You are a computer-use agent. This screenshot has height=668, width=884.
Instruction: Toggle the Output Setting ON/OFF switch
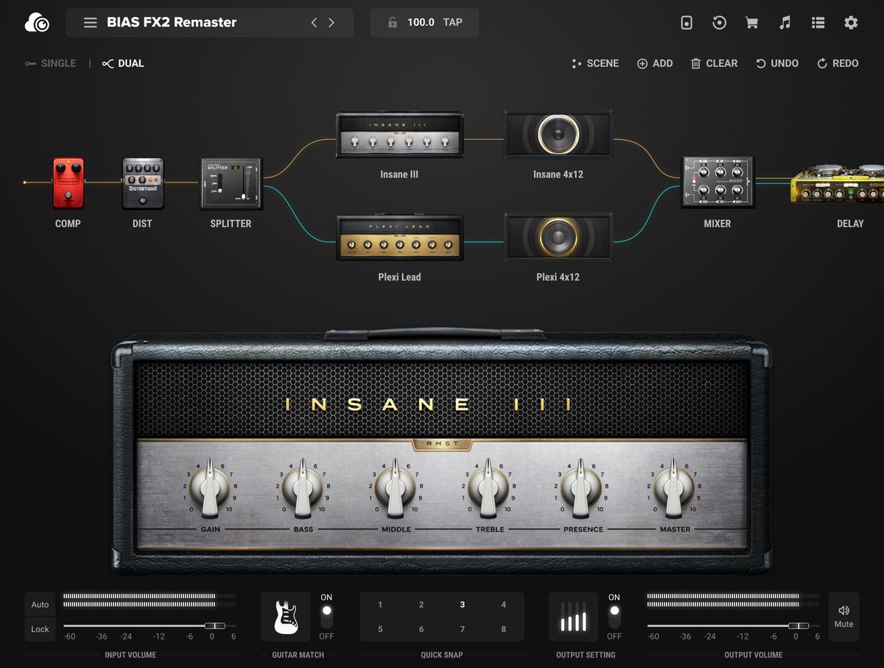click(614, 617)
